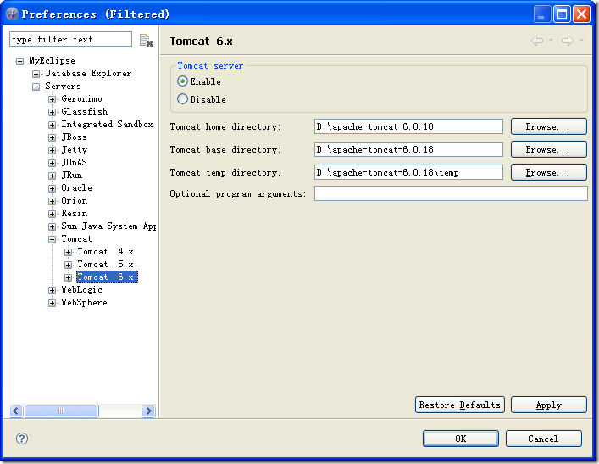Viewport: 599px width, 464px height.
Task: Click the Restore Defaults button
Action: point(459,405)
